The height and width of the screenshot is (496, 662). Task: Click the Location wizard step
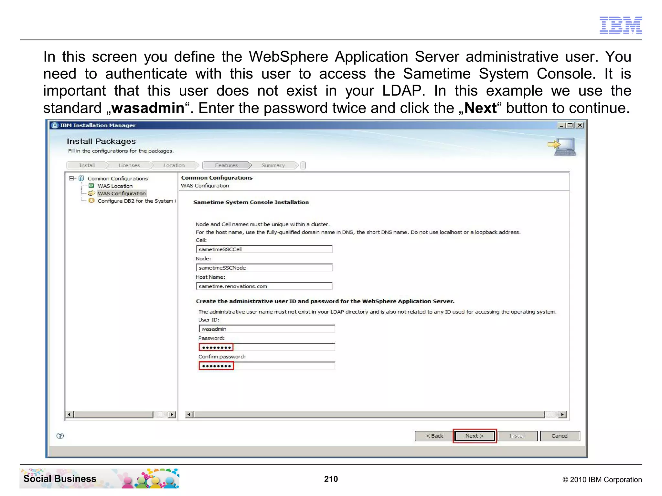click(174, 165)
